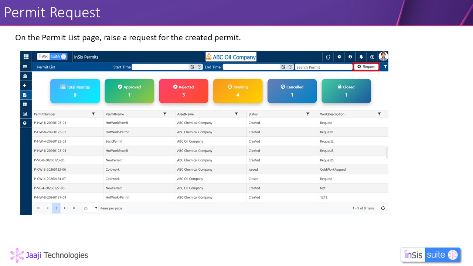The height and width of the screenshot is (266, 473).
Task: Open the help question mark icon
Action: click(372, 57)
